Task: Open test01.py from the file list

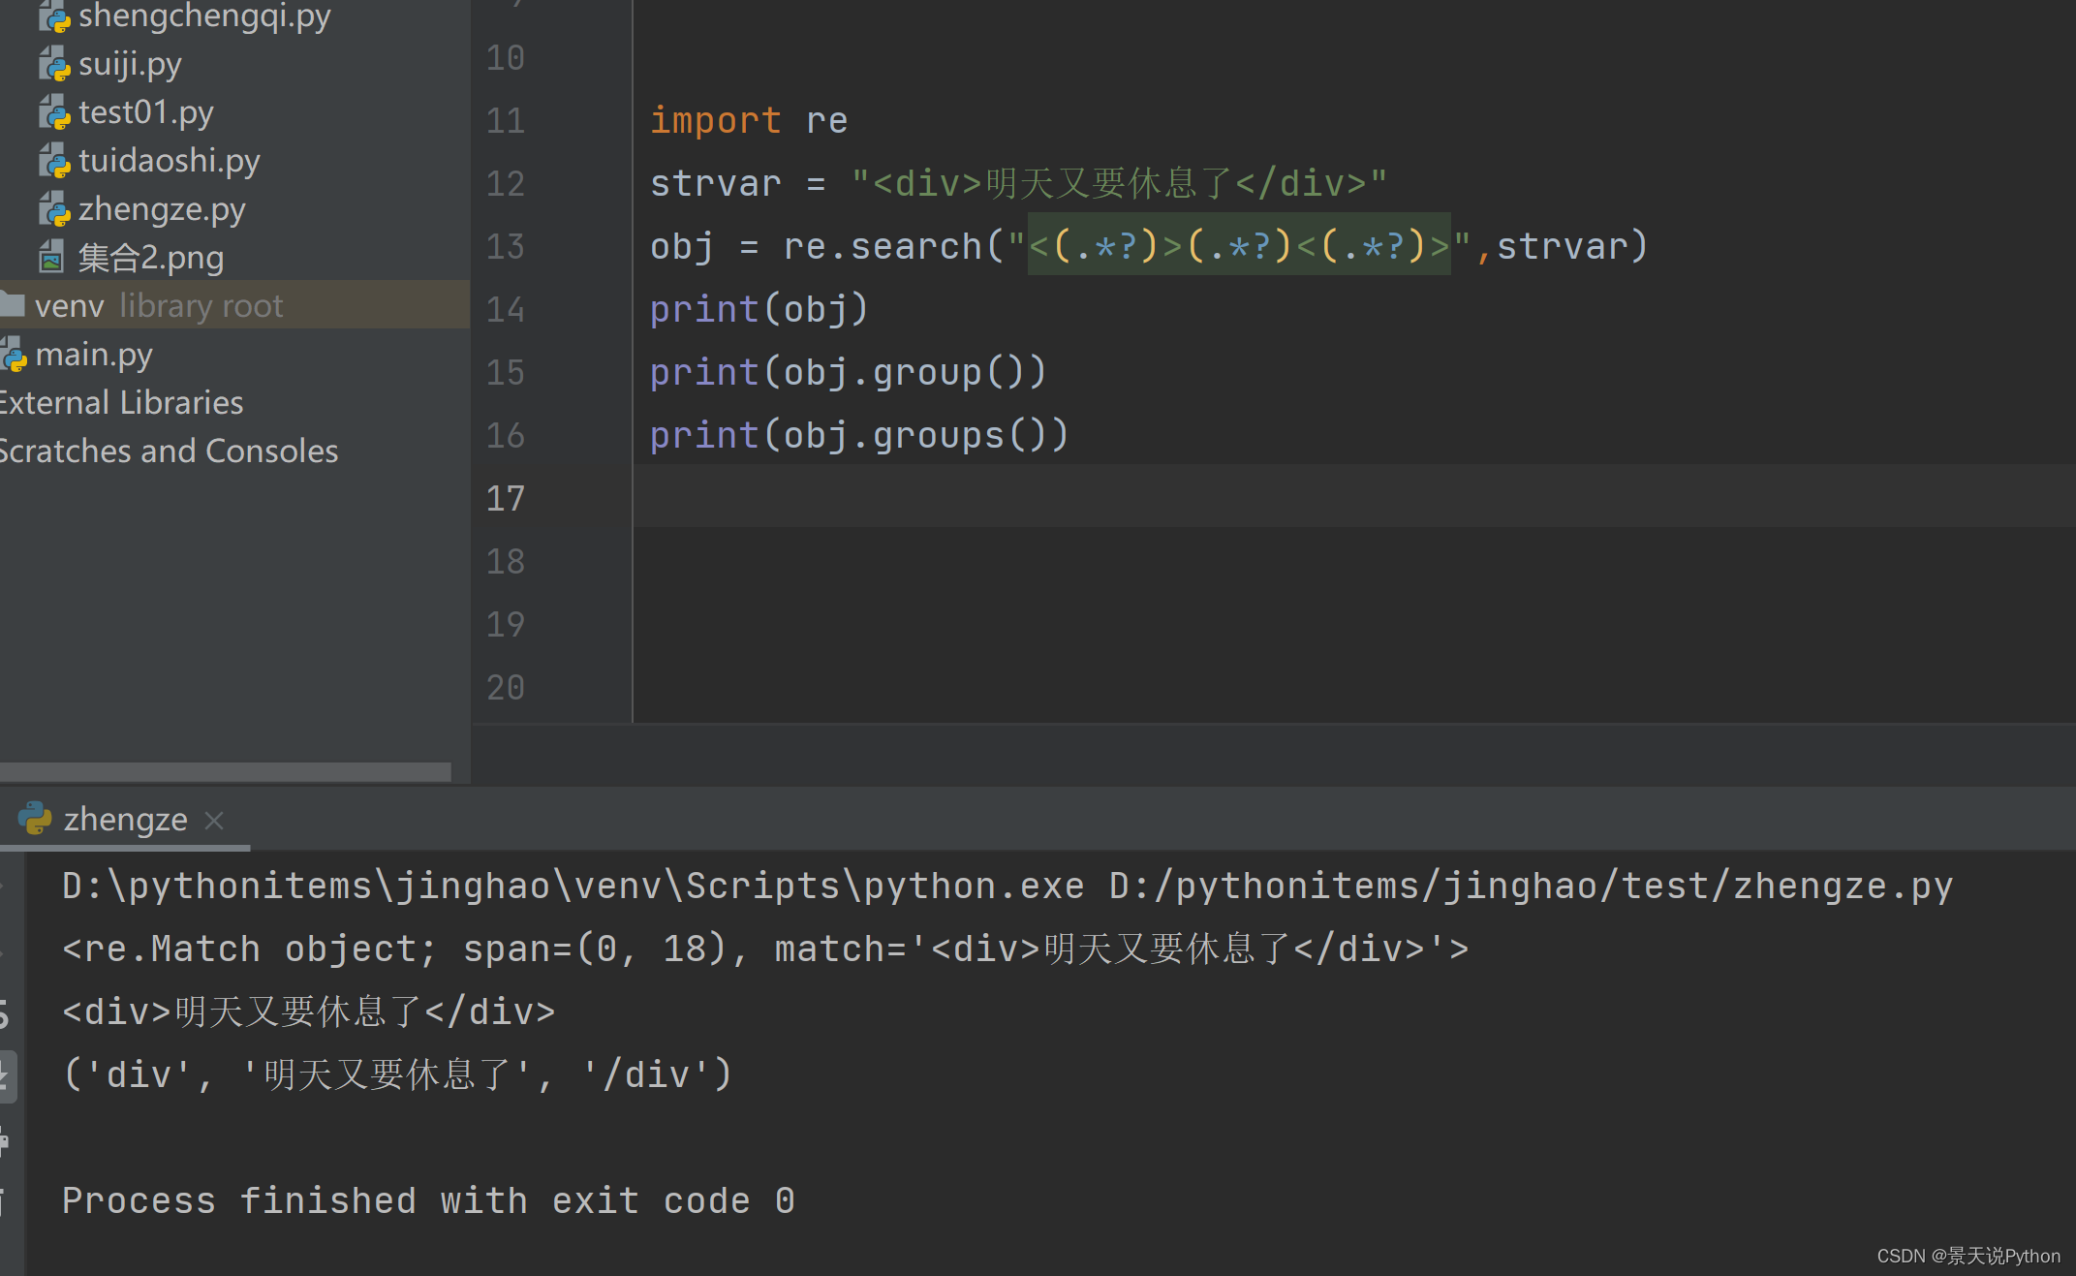Action: click(x=146, y=112)
